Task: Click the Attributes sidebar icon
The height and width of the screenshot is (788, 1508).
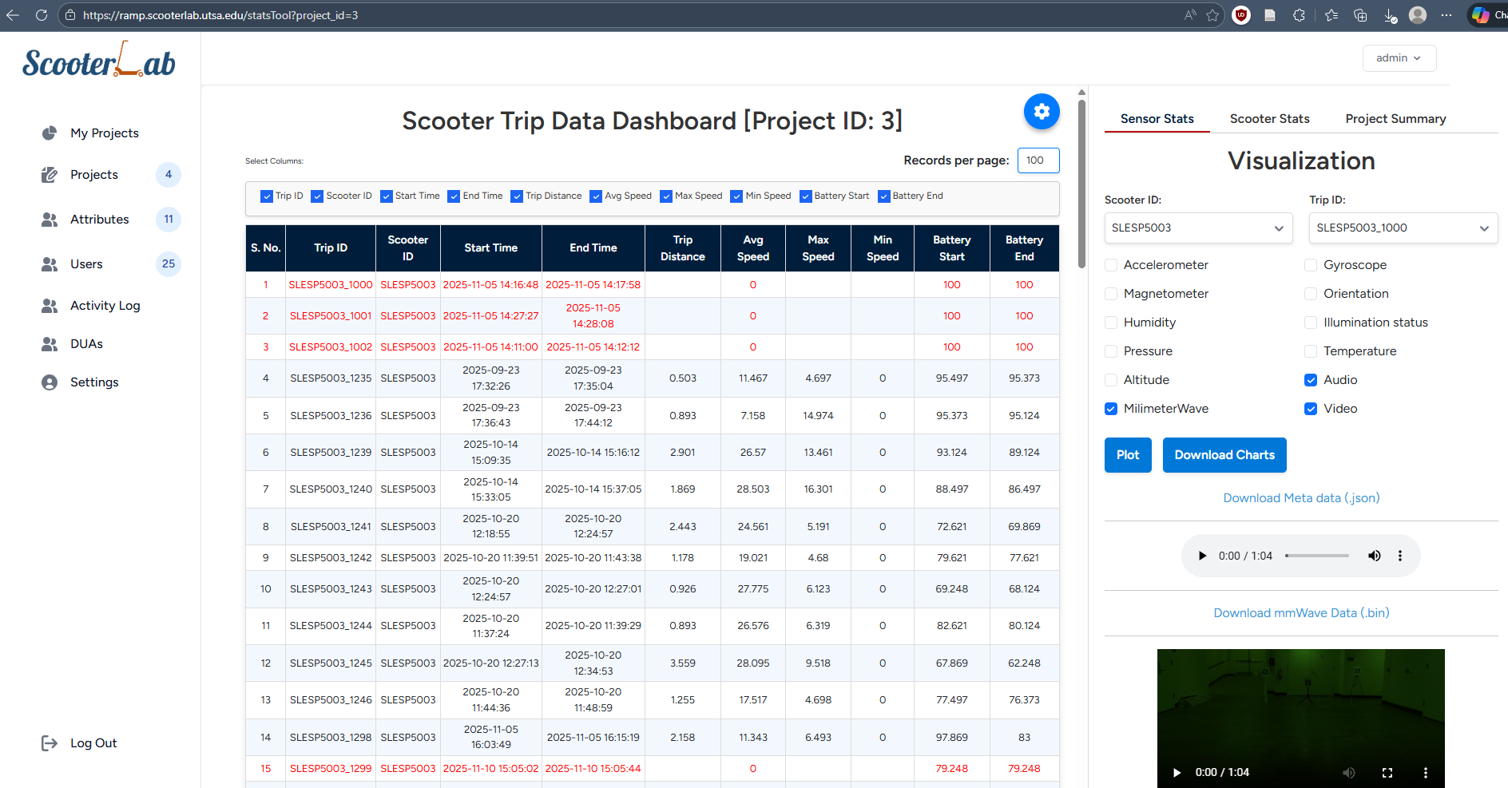Action: point(50,219)
